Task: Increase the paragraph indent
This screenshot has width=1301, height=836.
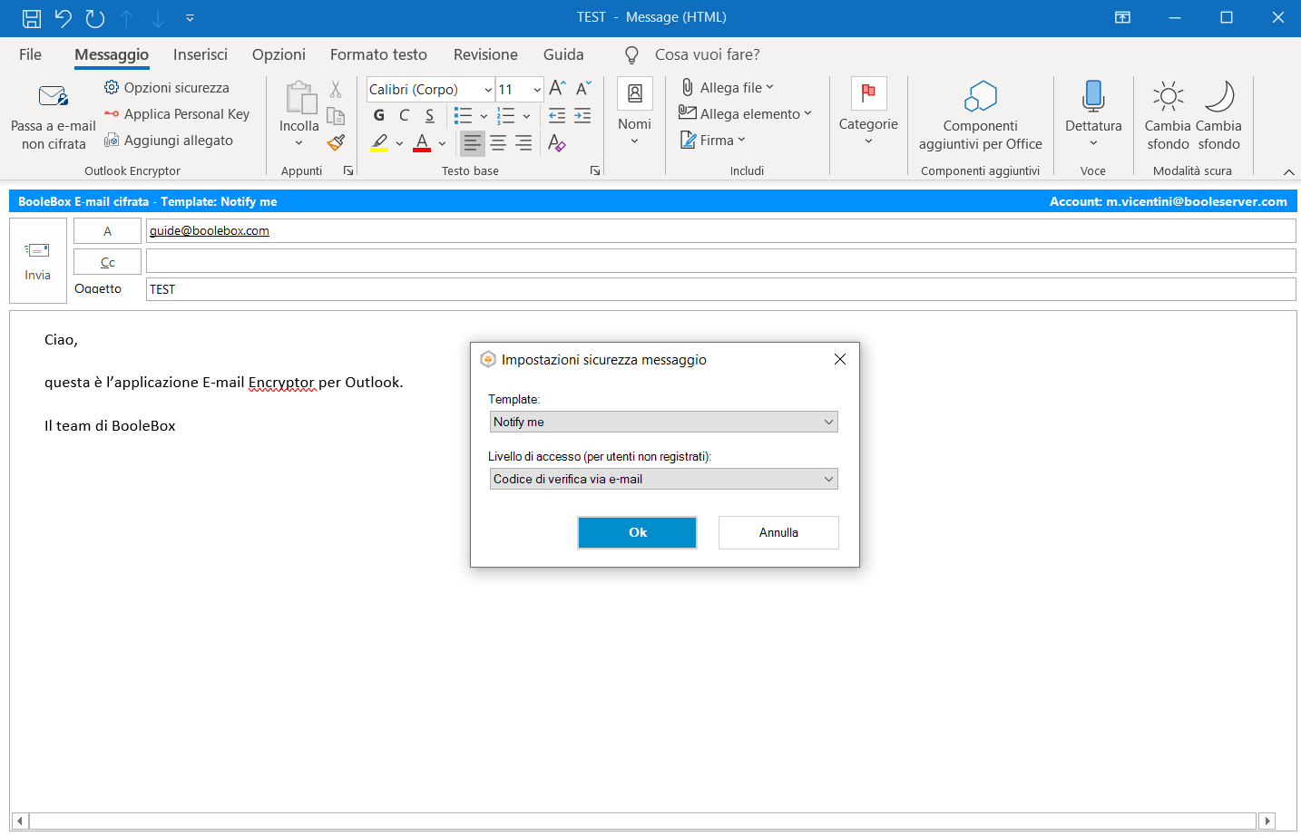Action: [582, 115]
